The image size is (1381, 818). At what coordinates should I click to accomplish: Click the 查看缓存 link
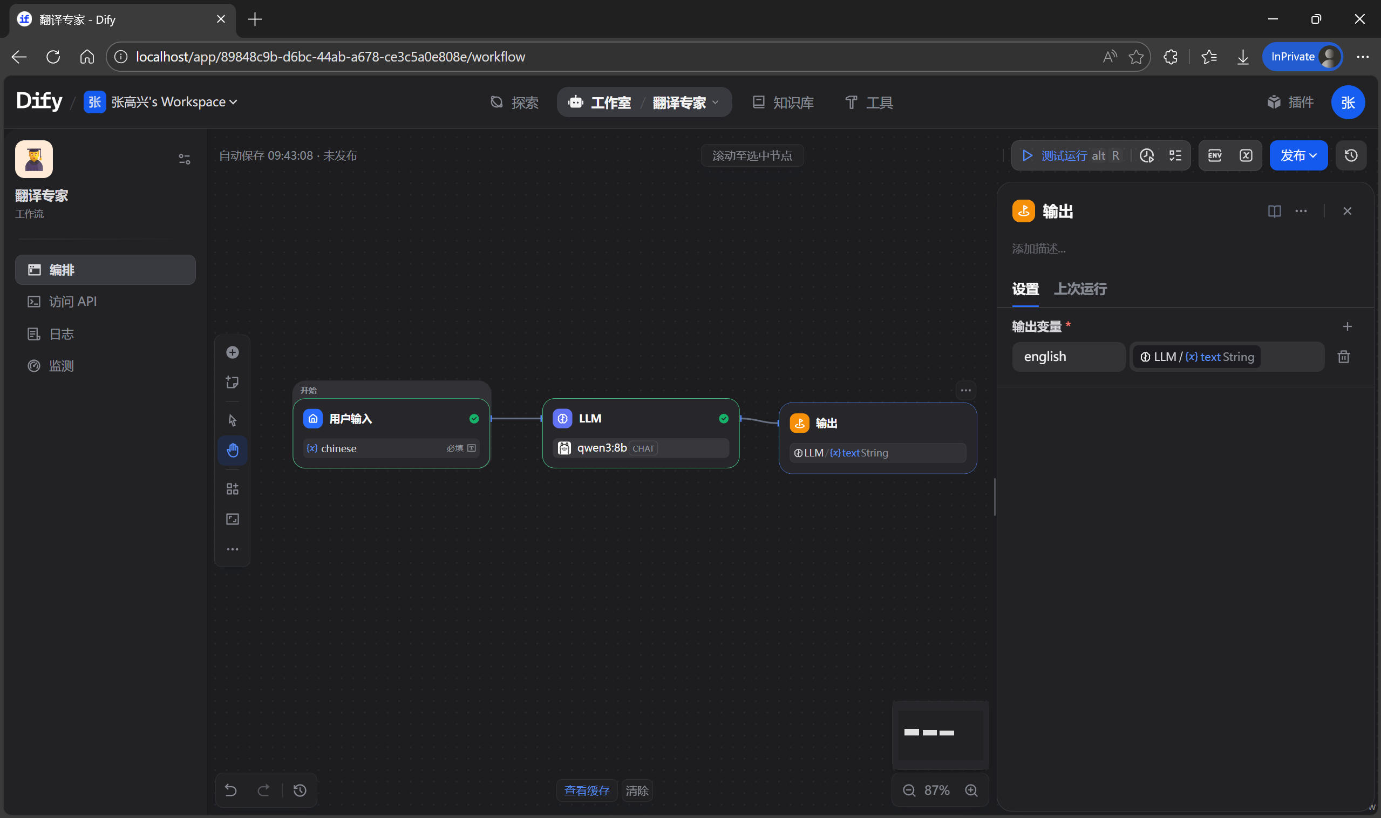(587, 790)
